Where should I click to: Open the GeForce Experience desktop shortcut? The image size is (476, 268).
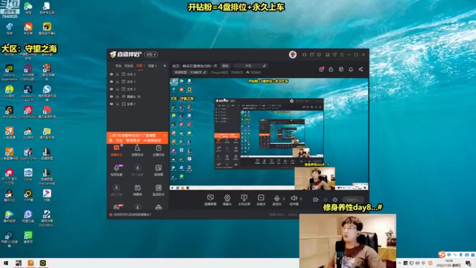tap(9, 73)
